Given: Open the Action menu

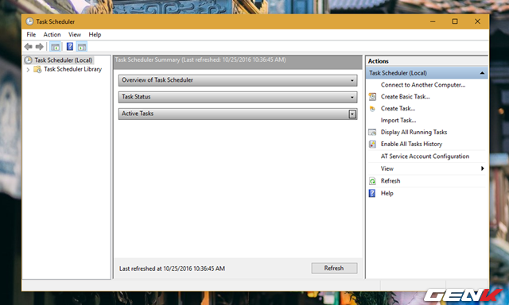Looking at the screenshot, I should pyautogui.click(x=52, y=34).
